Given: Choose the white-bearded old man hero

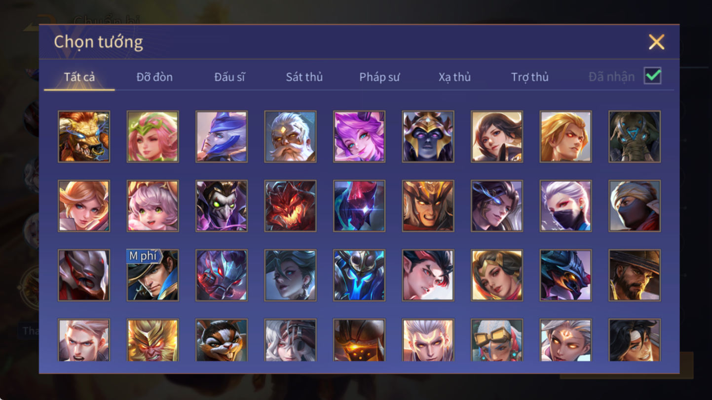Looking at the screenshot, I should [x=291, y=136].
